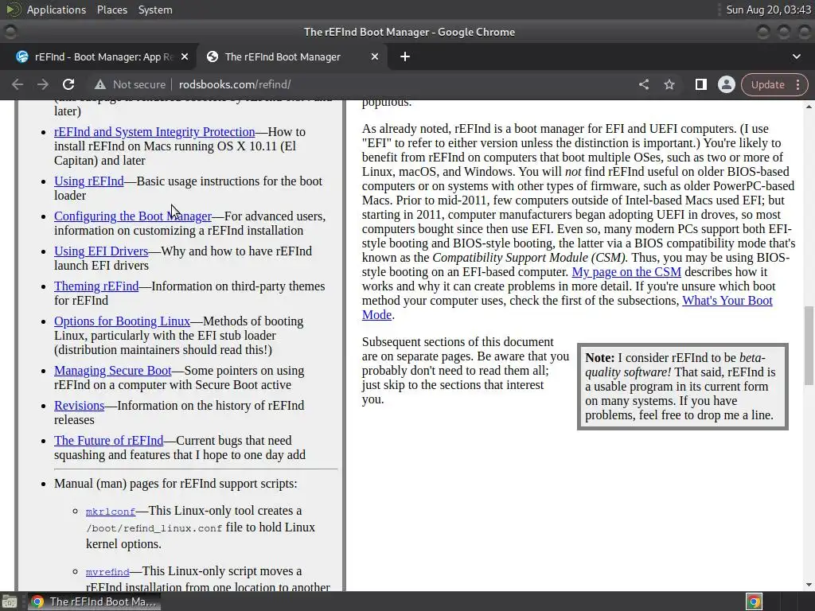Open the Chrome three-dot menu
Viewport: 815px width, 611px height.
click(x=797, y=84)
